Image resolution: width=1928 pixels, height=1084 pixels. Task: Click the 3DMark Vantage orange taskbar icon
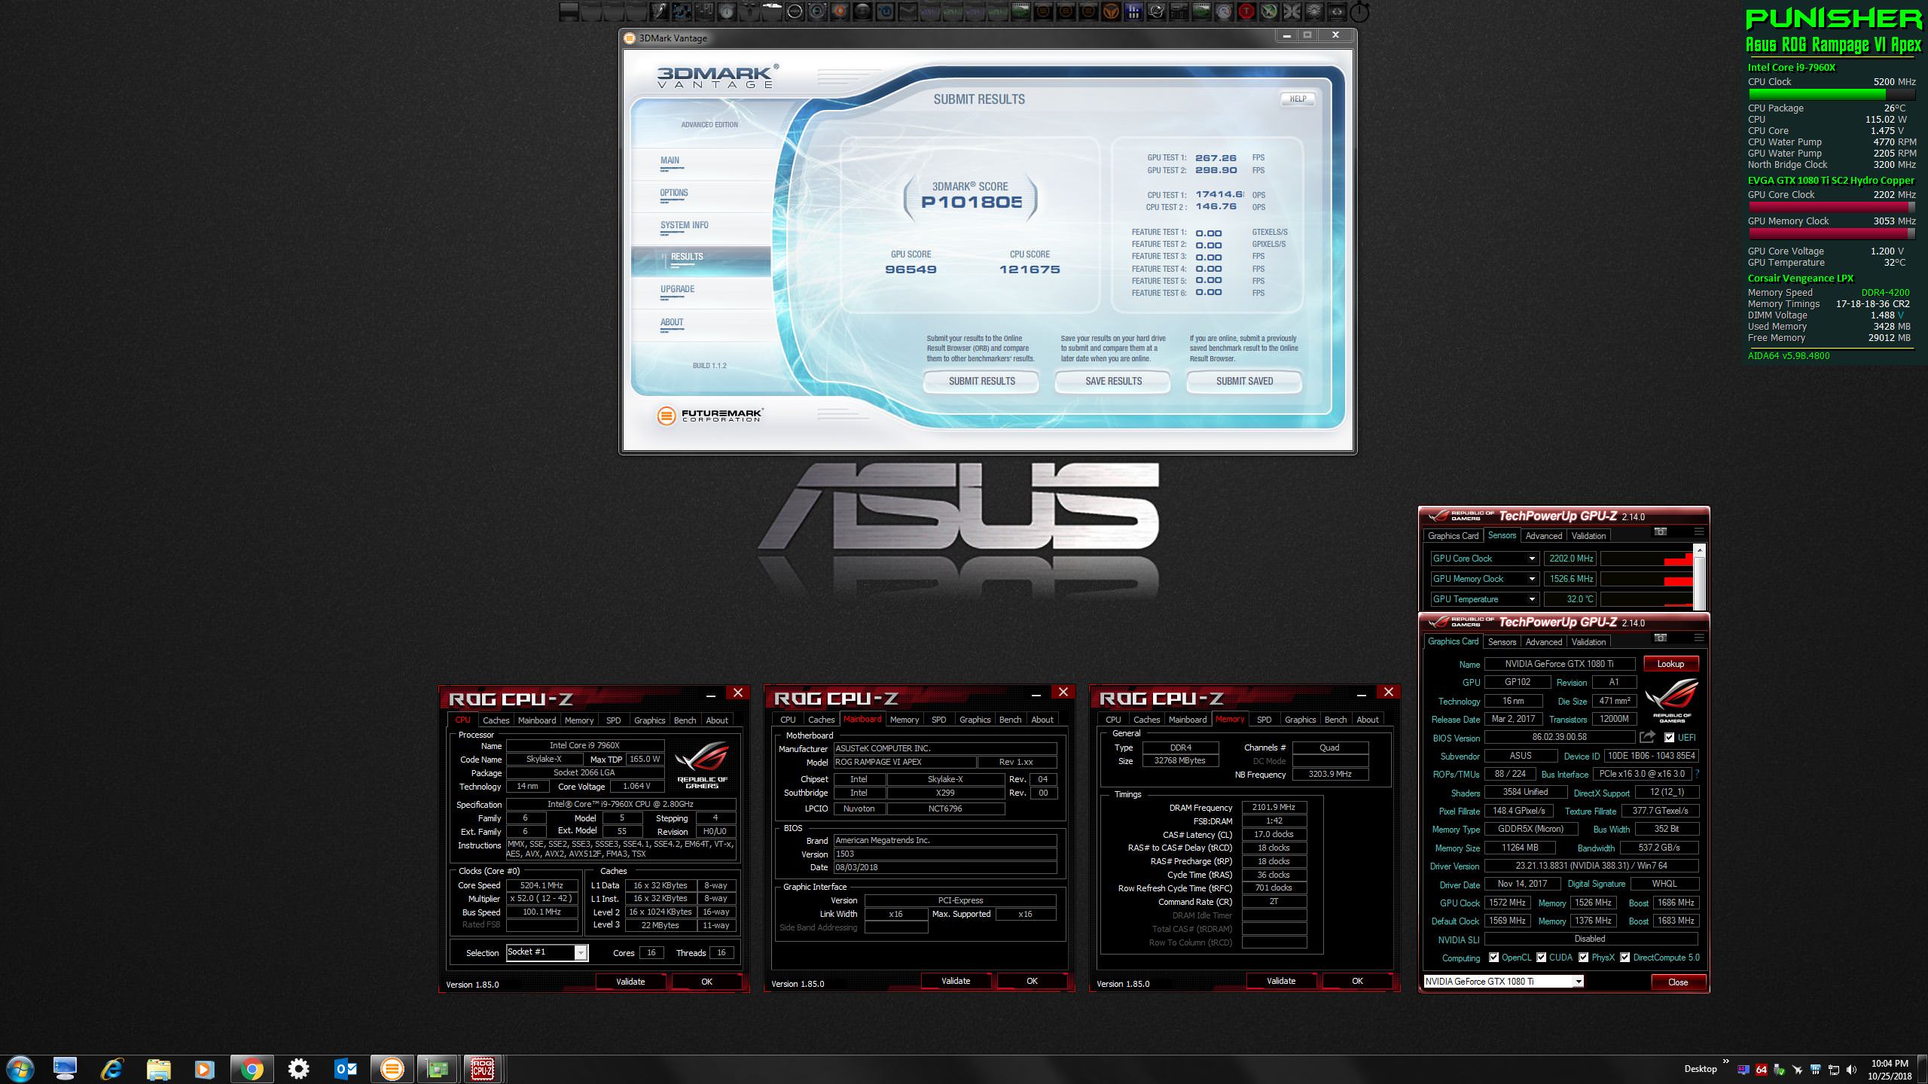point(392,1069)
